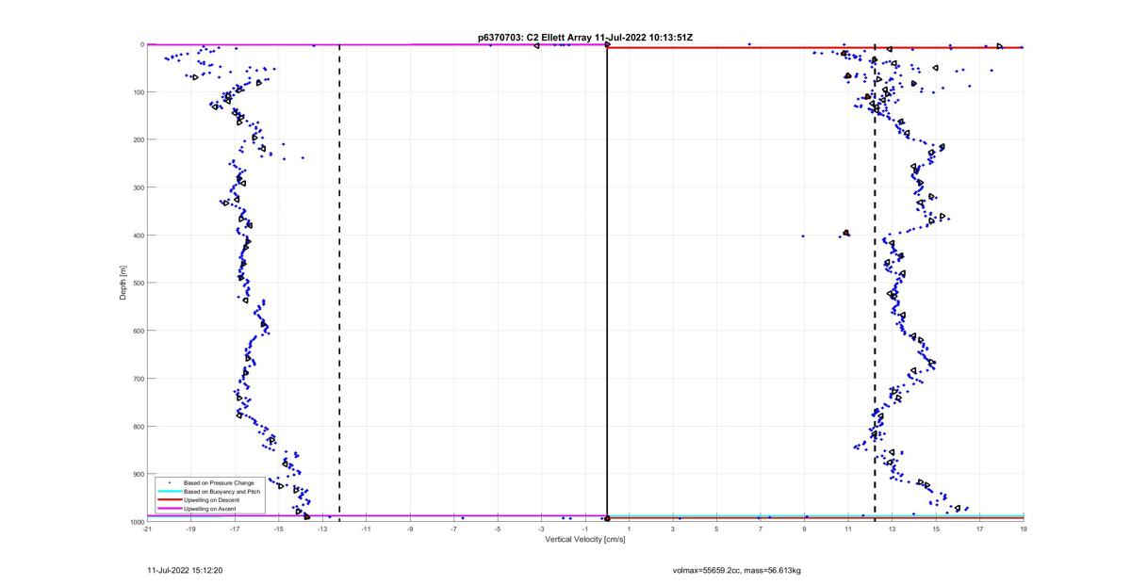
Task: Click x-axis tick label '-5'
Action: tap(498, 529)
